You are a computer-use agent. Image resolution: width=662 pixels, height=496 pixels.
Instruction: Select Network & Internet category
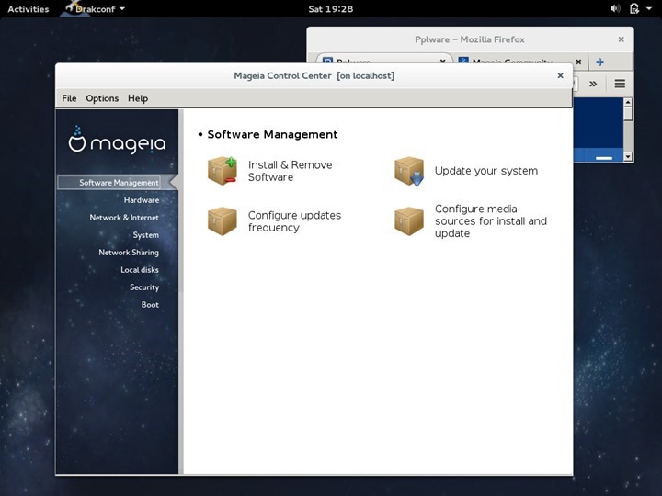pos(124,217)
